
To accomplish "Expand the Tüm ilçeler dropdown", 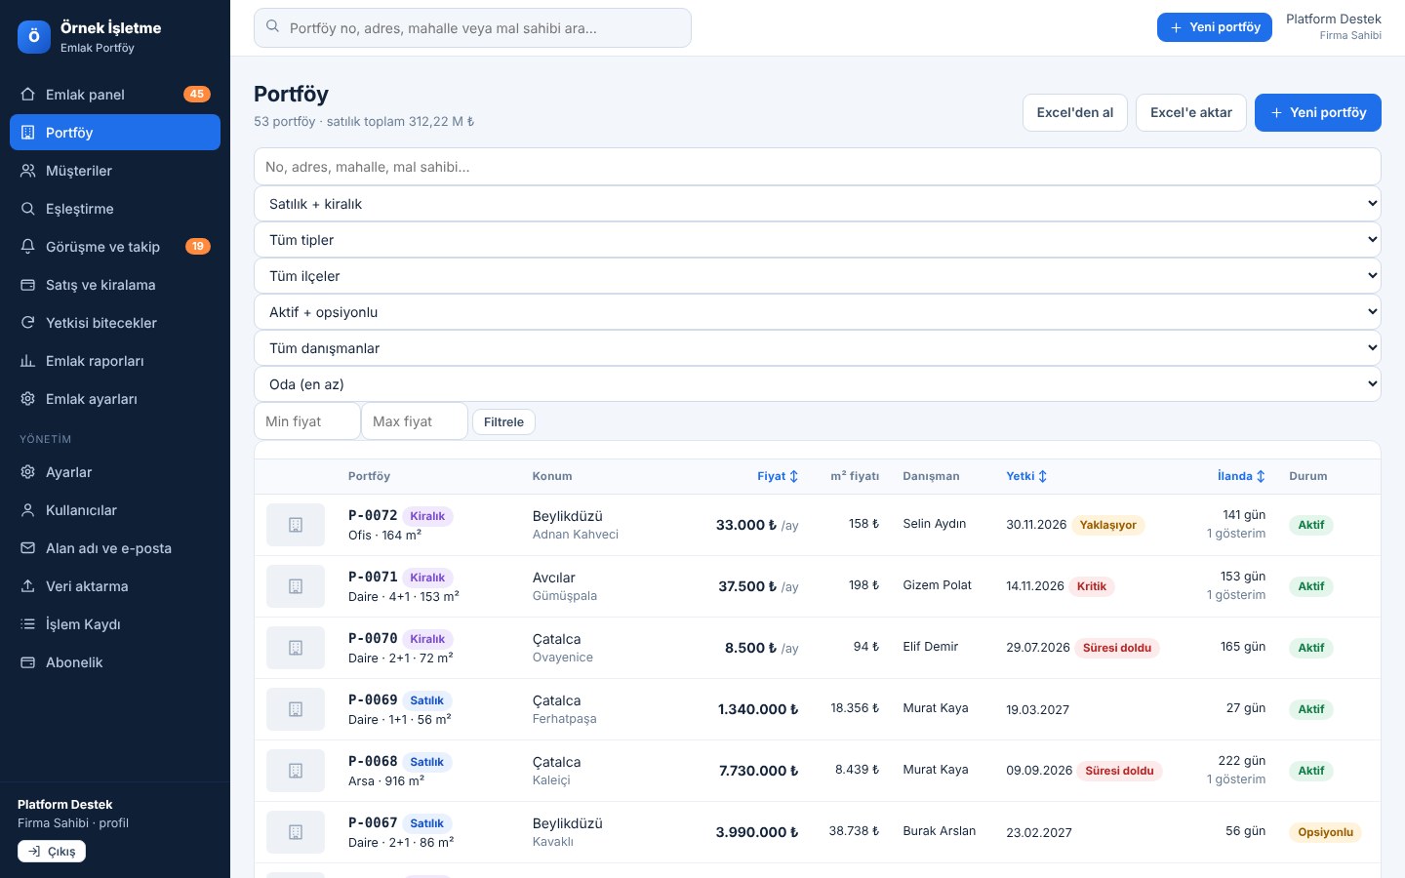I will pos(818,276).
